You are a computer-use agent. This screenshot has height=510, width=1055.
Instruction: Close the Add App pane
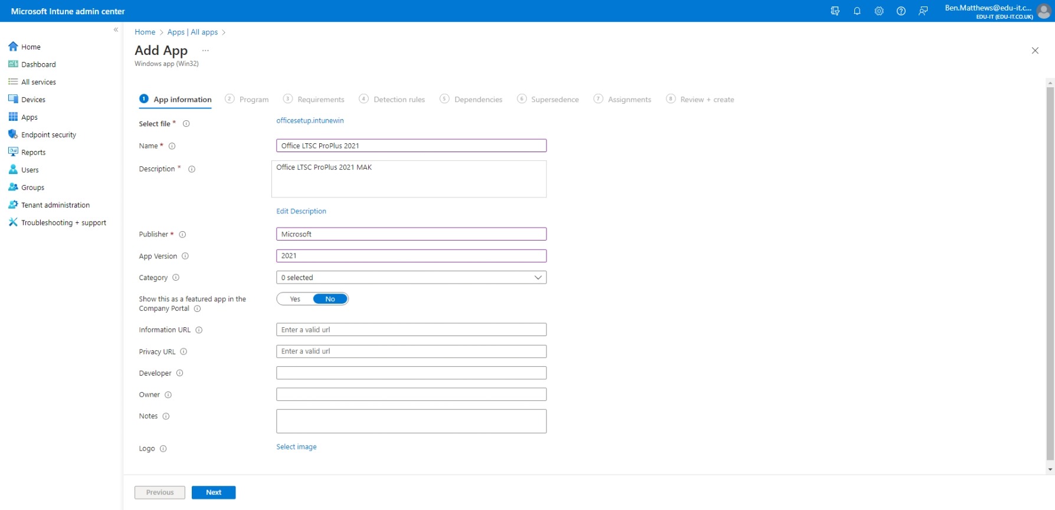[x=1035, y=51]
